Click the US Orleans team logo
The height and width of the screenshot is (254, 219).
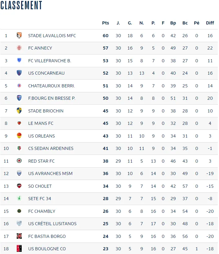point(19,136)
